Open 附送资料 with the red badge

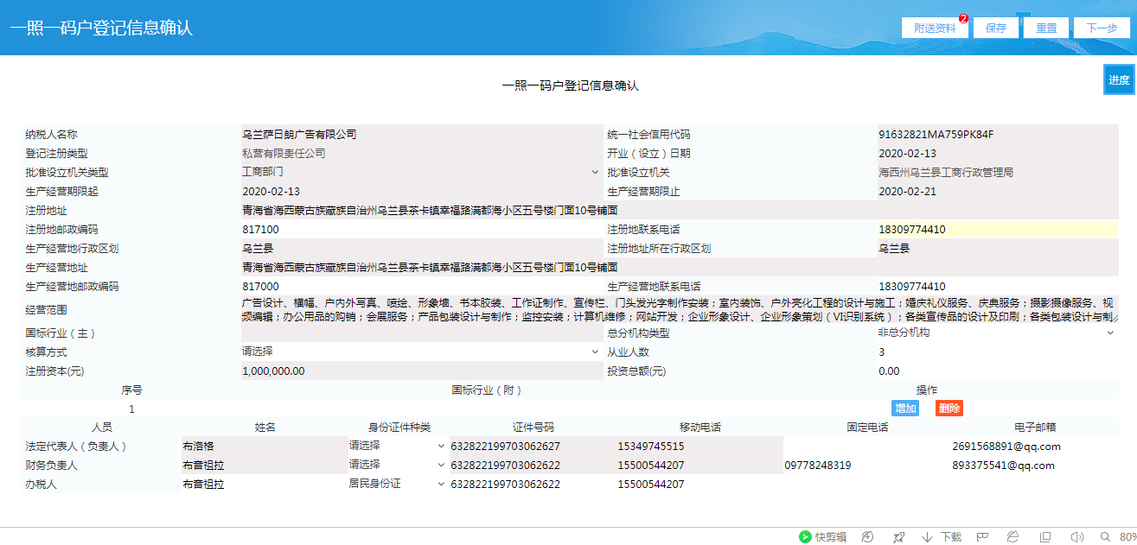(x=933, y=27)
